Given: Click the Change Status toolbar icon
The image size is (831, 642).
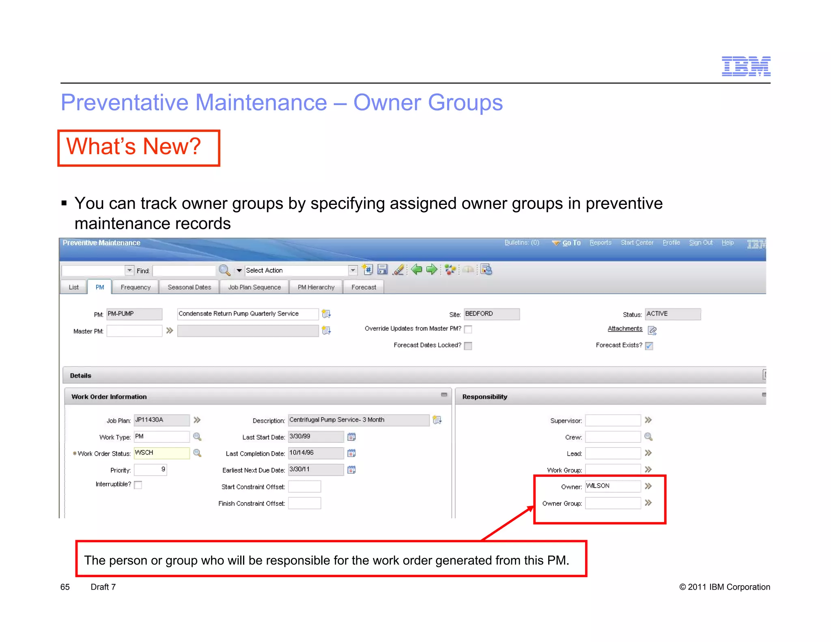Looking at the screenshot, I should (450, 269).
